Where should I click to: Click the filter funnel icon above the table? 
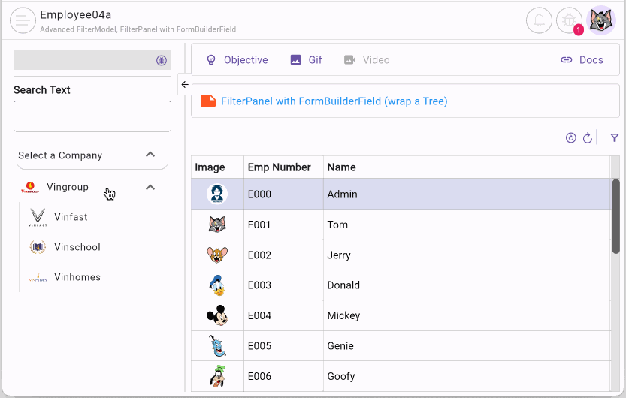[615, 138]
